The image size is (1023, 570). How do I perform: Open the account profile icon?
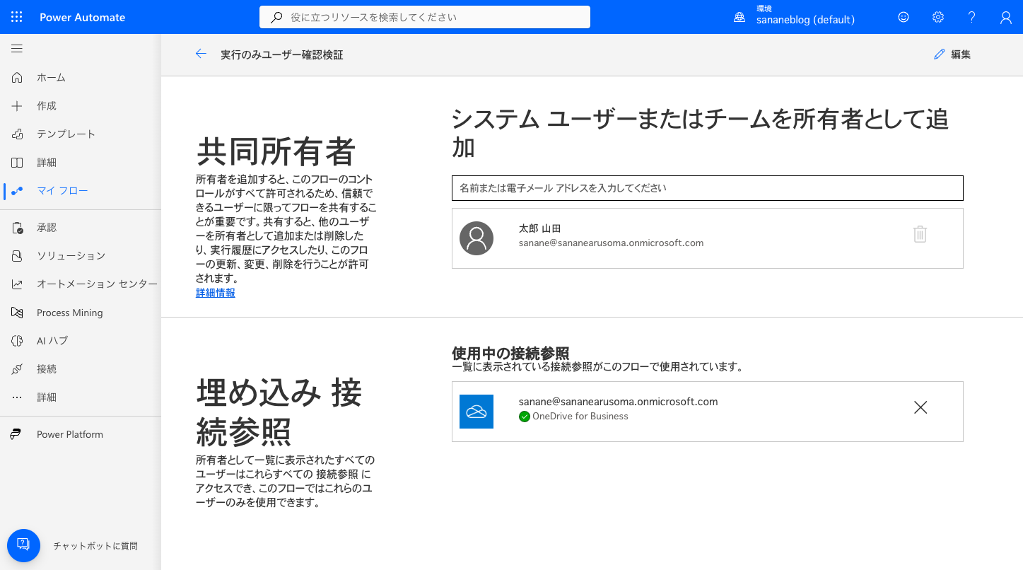tap(1006, 17)
